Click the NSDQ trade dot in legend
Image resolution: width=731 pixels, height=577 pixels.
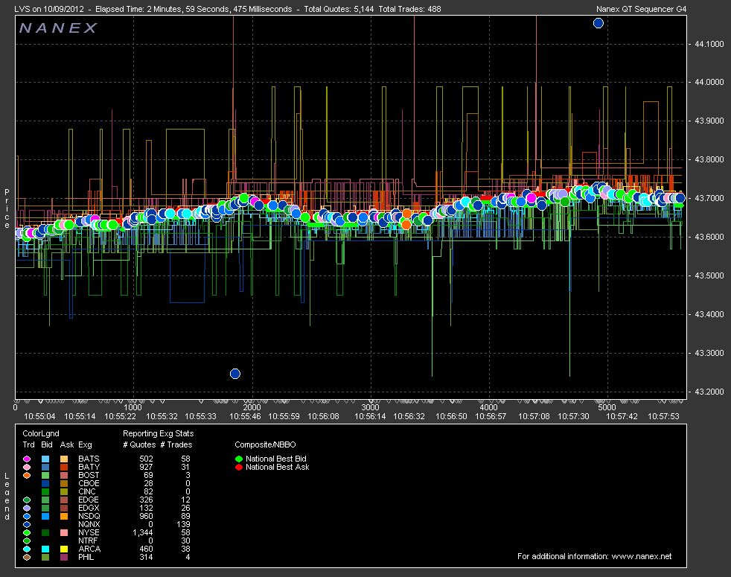27,516
